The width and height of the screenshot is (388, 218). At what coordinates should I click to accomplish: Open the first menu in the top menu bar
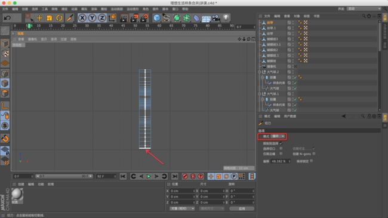5,9
